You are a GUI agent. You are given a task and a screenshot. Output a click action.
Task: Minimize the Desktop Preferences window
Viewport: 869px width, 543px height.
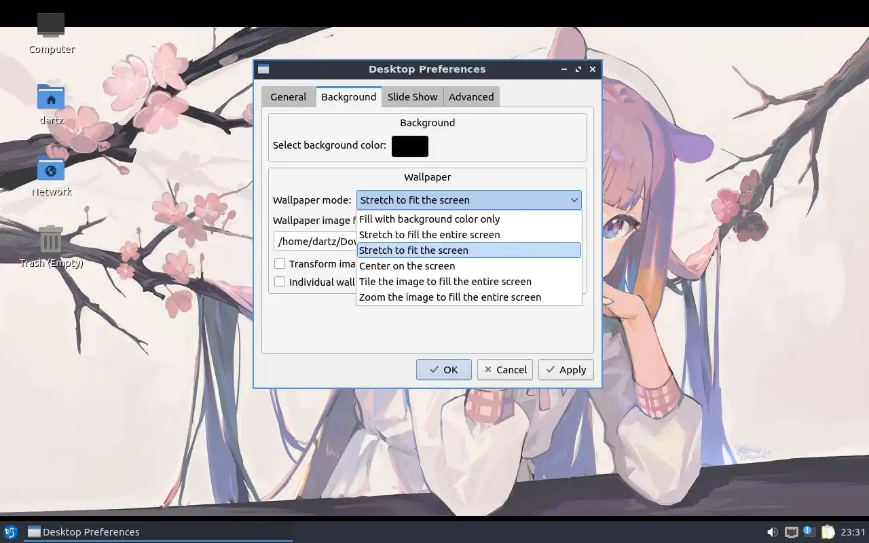pyautogui.click(x=564, y=69)
